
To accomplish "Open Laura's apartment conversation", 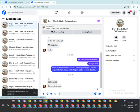I will tap(19, 72).
